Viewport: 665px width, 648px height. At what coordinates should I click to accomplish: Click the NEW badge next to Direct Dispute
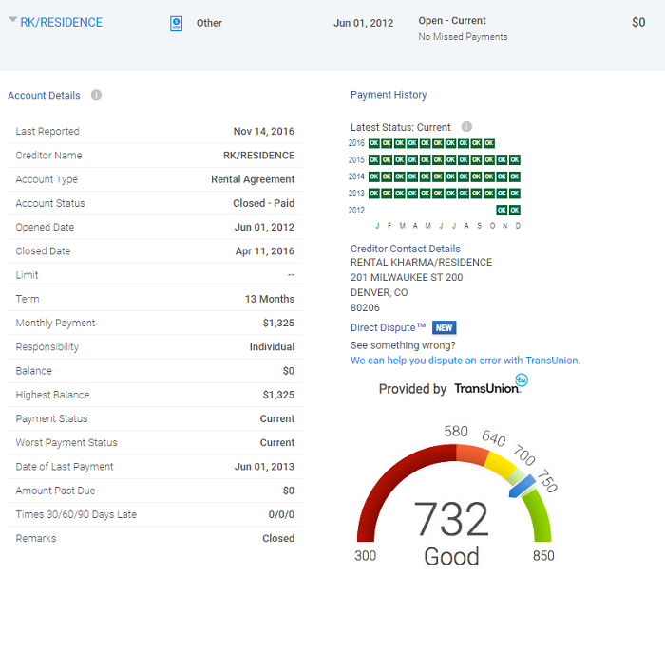444,327
